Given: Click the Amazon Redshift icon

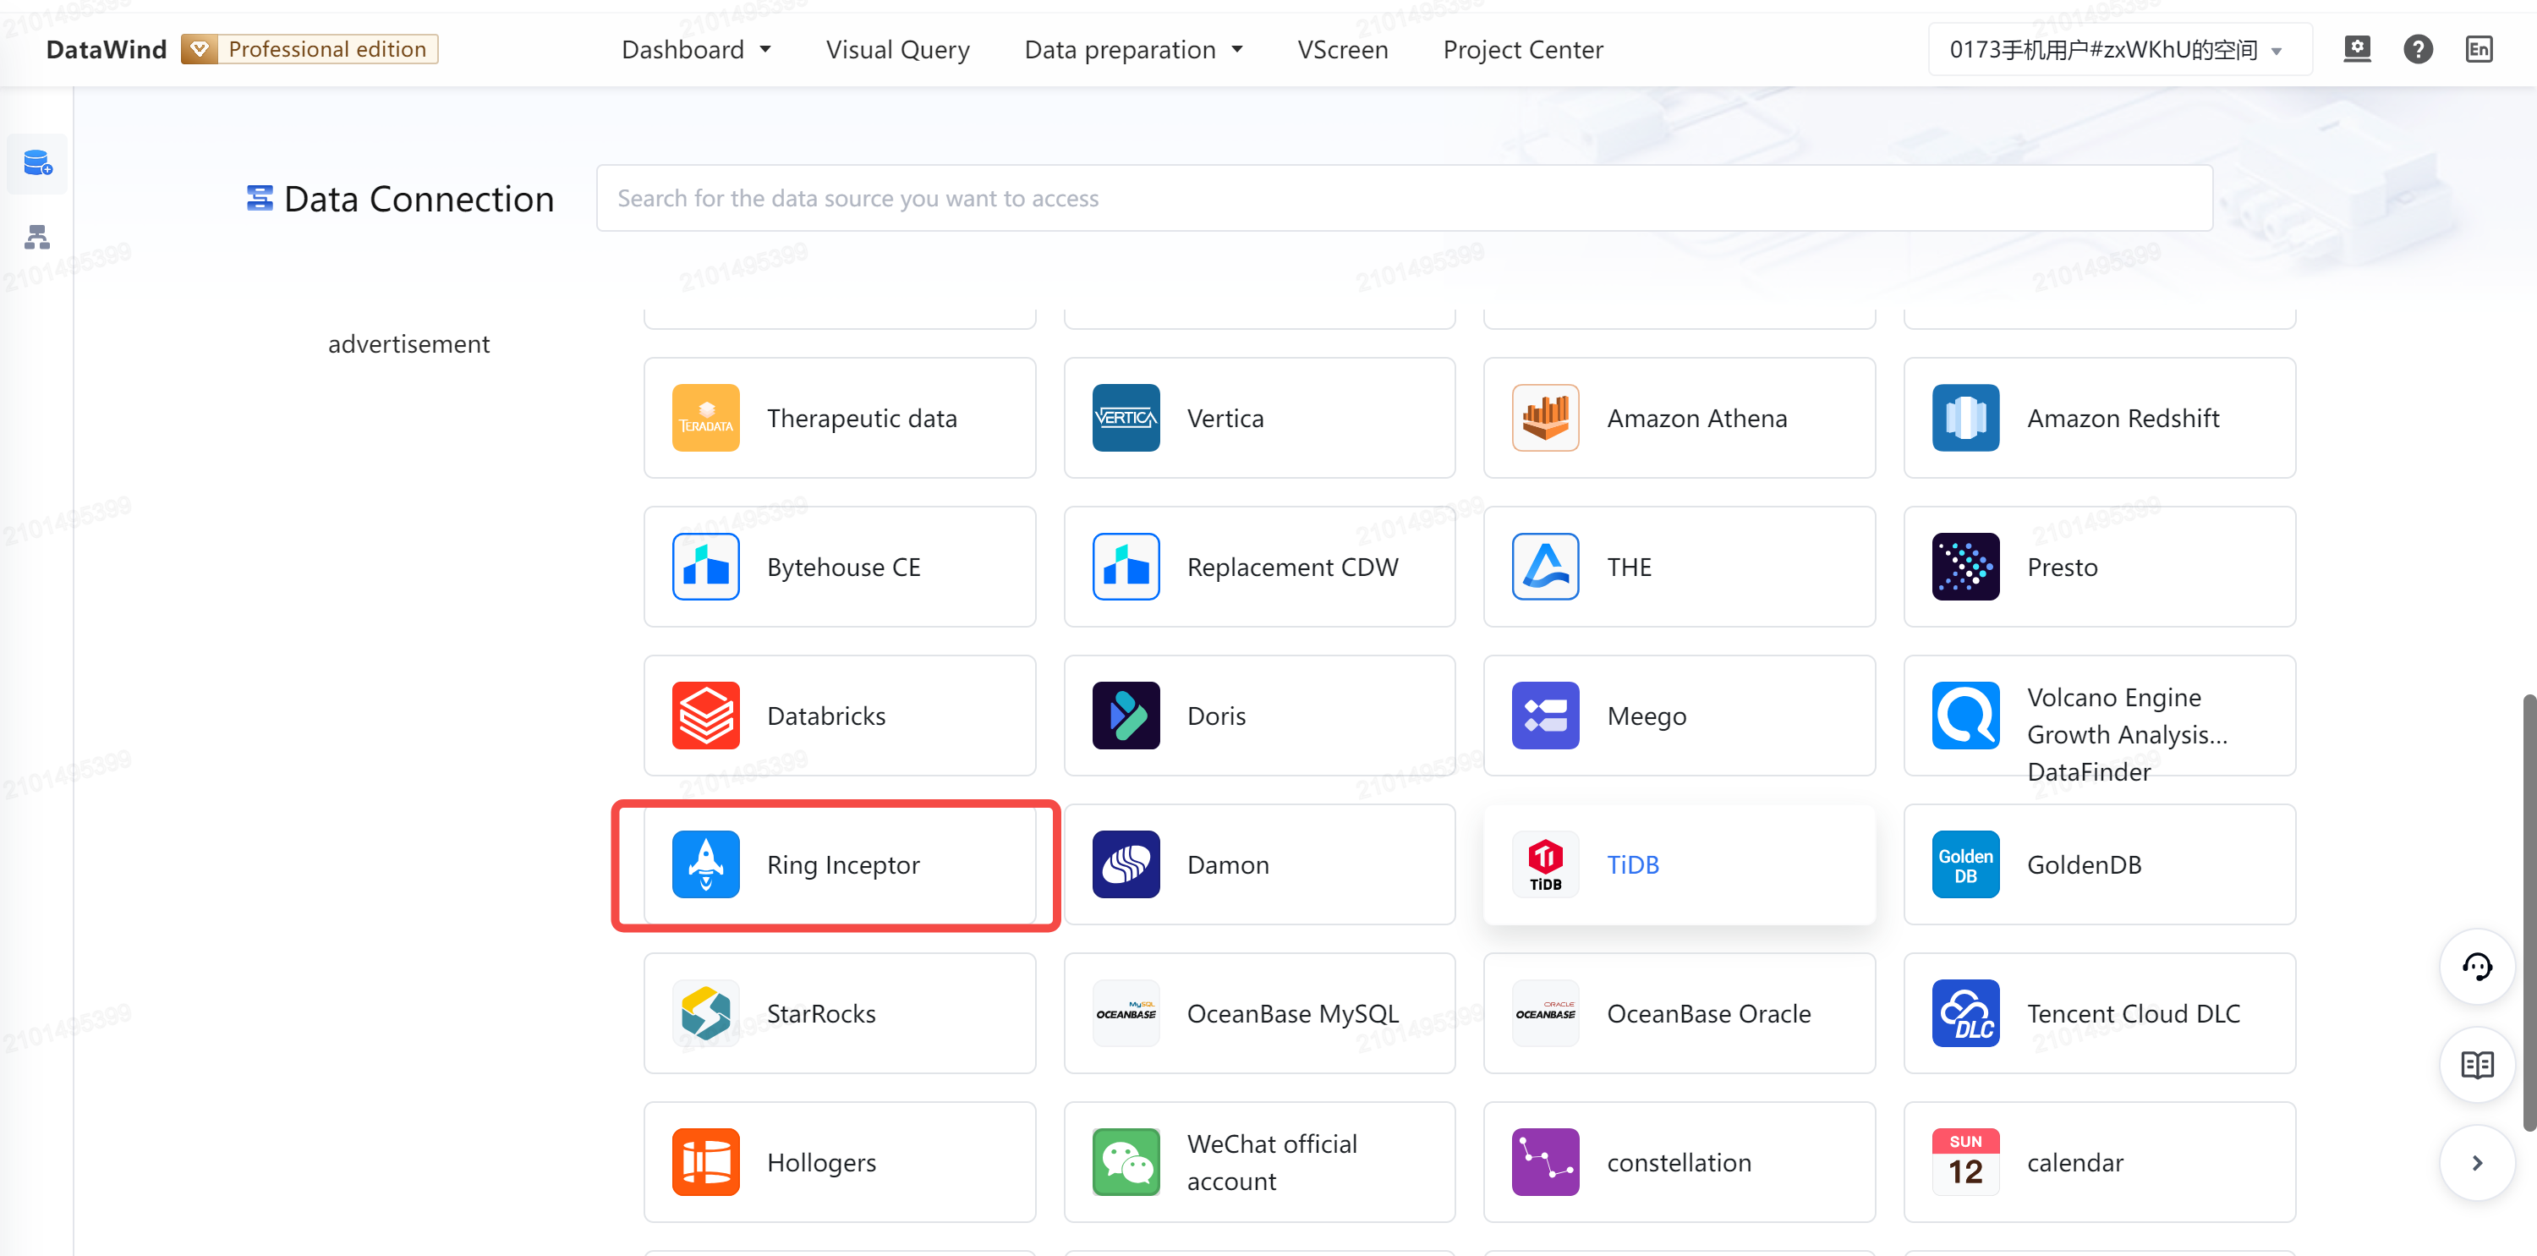Looking at the screenshot, I should tap(1964, 418).
